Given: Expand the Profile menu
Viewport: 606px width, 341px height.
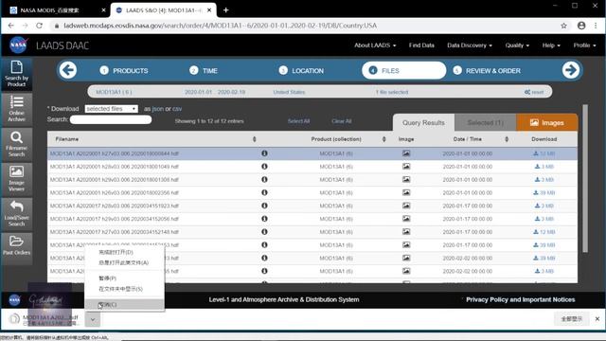Looking at the screenshot, I should tap(584, 45).
